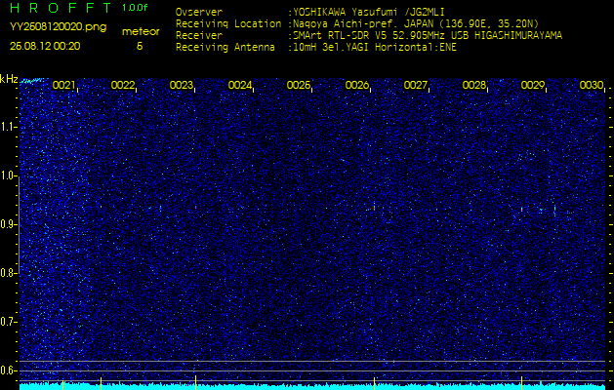Click the "meteor" counter label

tap(141, 32)
